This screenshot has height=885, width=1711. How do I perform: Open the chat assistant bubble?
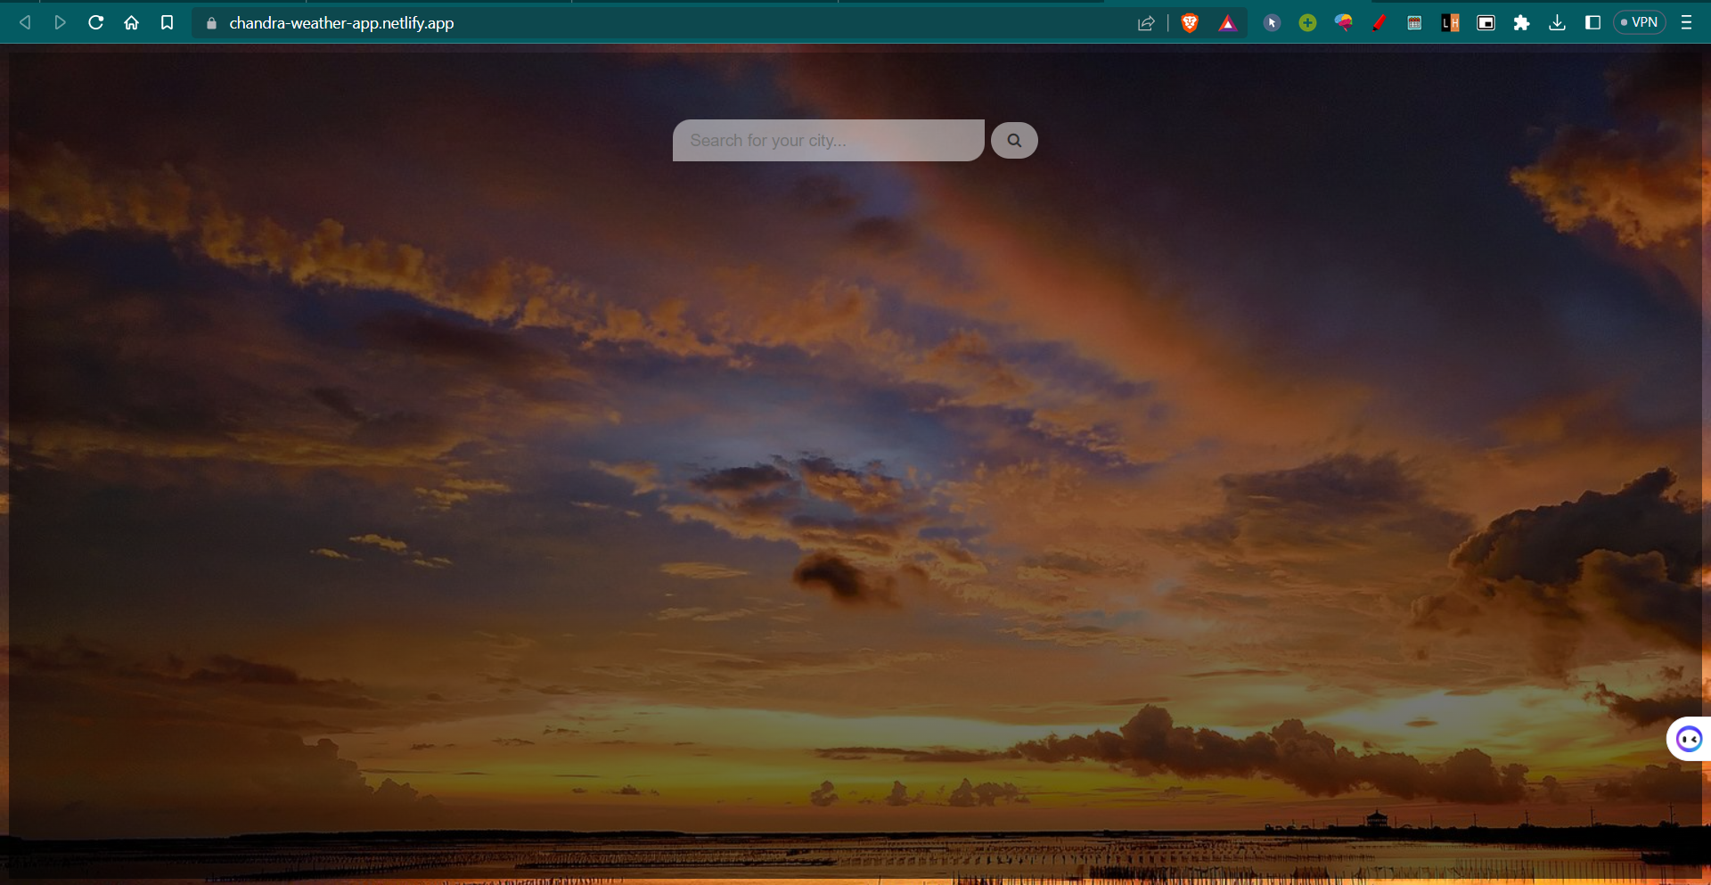pos(1688,738)
